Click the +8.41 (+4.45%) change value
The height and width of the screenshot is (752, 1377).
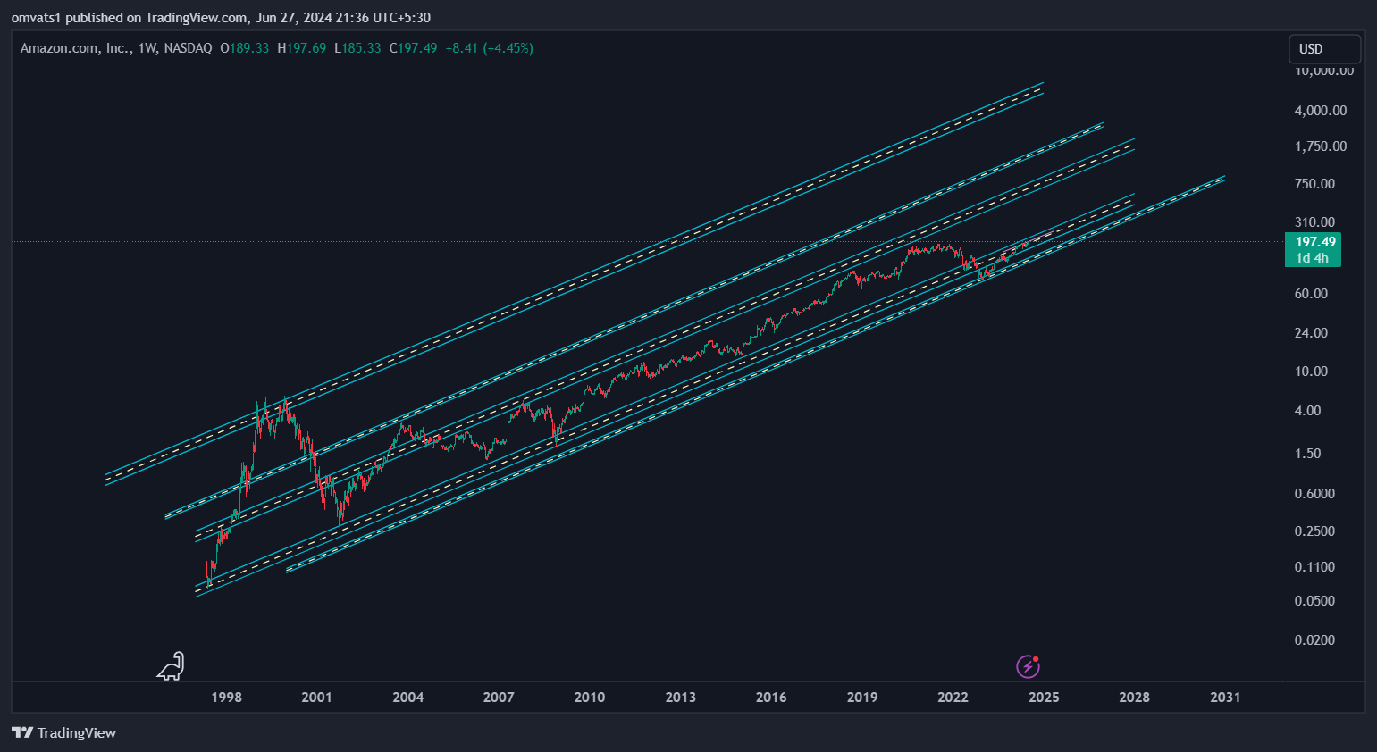click(489, 48)
